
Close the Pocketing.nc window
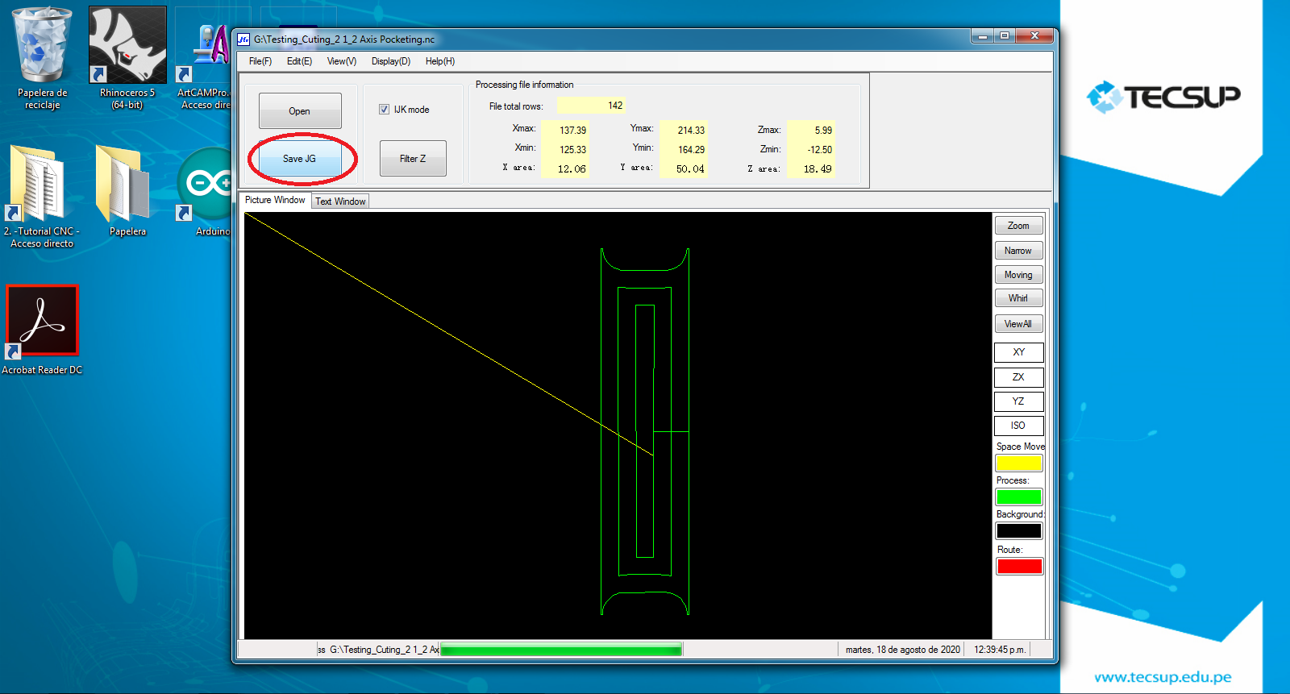pyautogui.click(x=1034, y=36)
